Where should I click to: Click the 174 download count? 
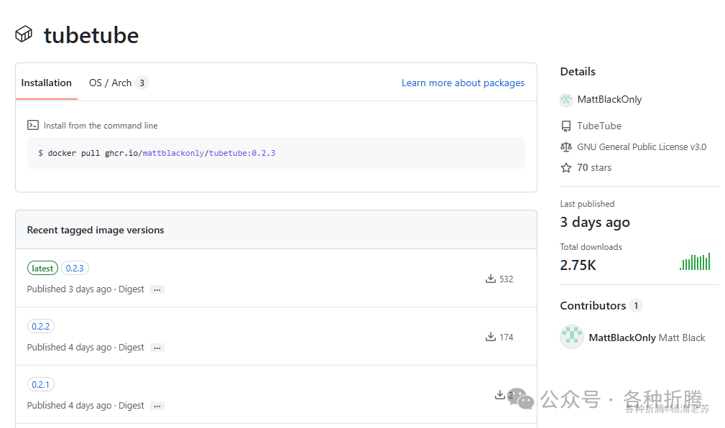[507, 338]
